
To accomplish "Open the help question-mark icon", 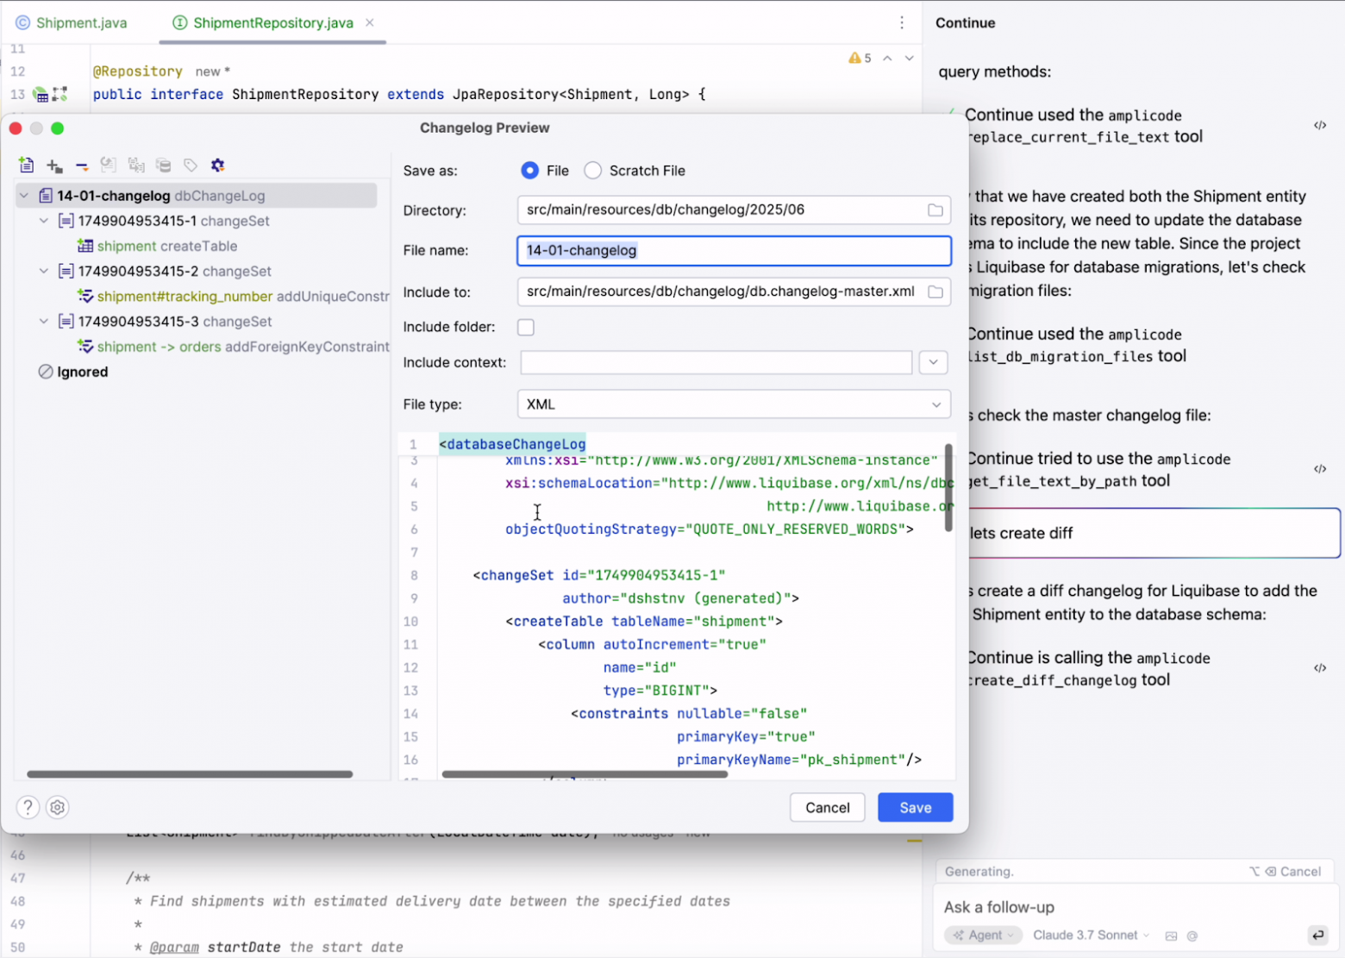I will click(x=27, y=807).
